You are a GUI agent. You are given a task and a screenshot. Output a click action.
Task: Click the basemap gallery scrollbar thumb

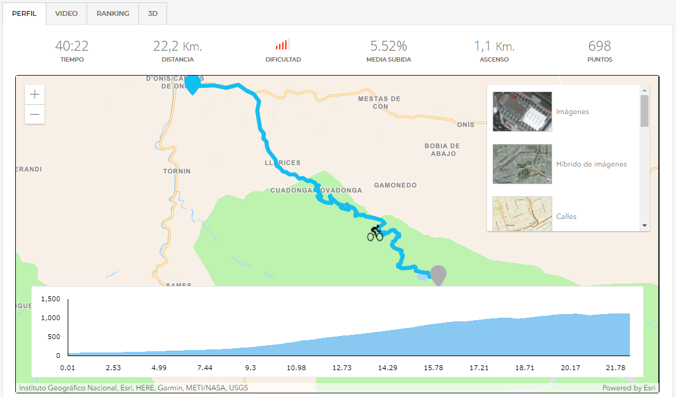pos(644,111)
